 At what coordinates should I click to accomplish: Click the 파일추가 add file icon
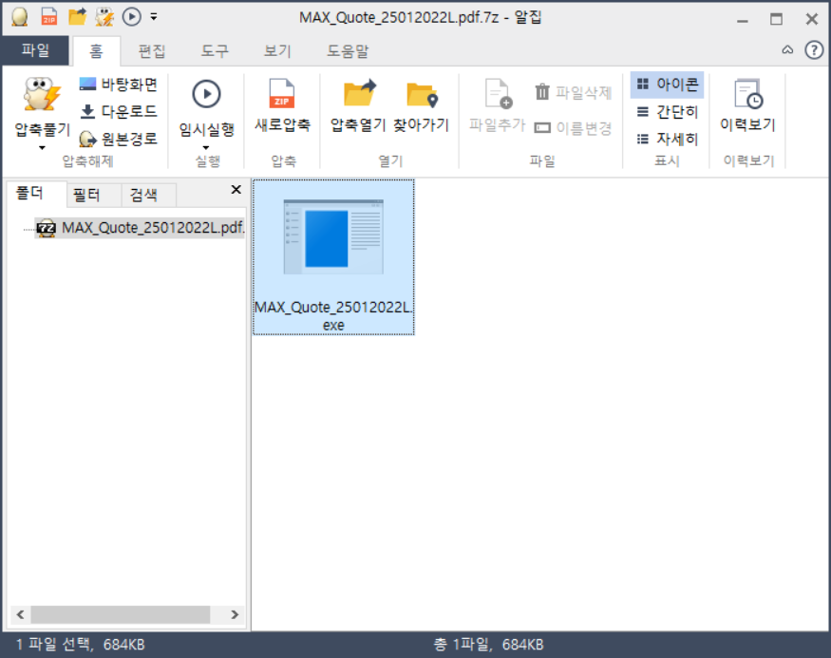pyautogui.click(x=498, y=94)
